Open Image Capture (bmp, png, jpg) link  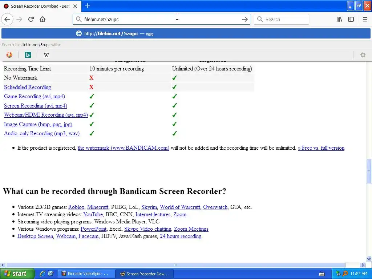[38, 124]
